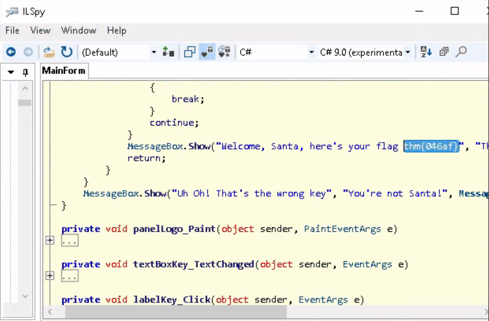489x321 pixels.
Task: Click the Open assembly folder icon
Action: (x=49, y=52)
